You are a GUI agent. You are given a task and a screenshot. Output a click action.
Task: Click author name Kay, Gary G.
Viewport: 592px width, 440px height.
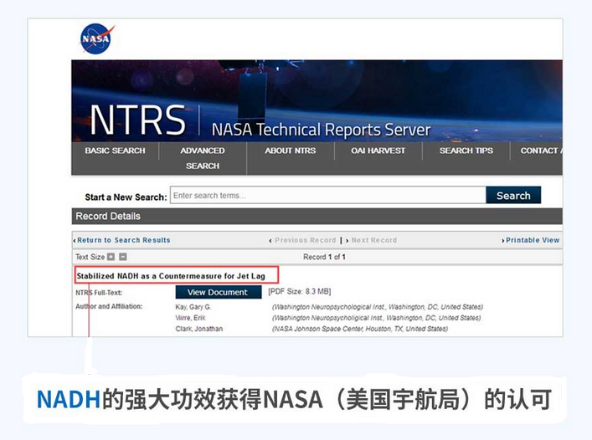(x=193, y=307)
